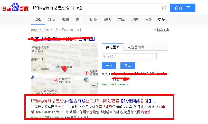The height and width of the screenshot is (124, 208).
Task: Switch to the 图片 tab
Action: pyautogui.click(x=79, y=19)
